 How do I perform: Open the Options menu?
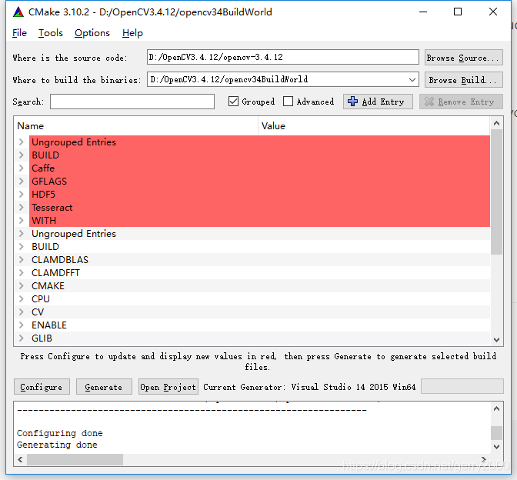92,33
